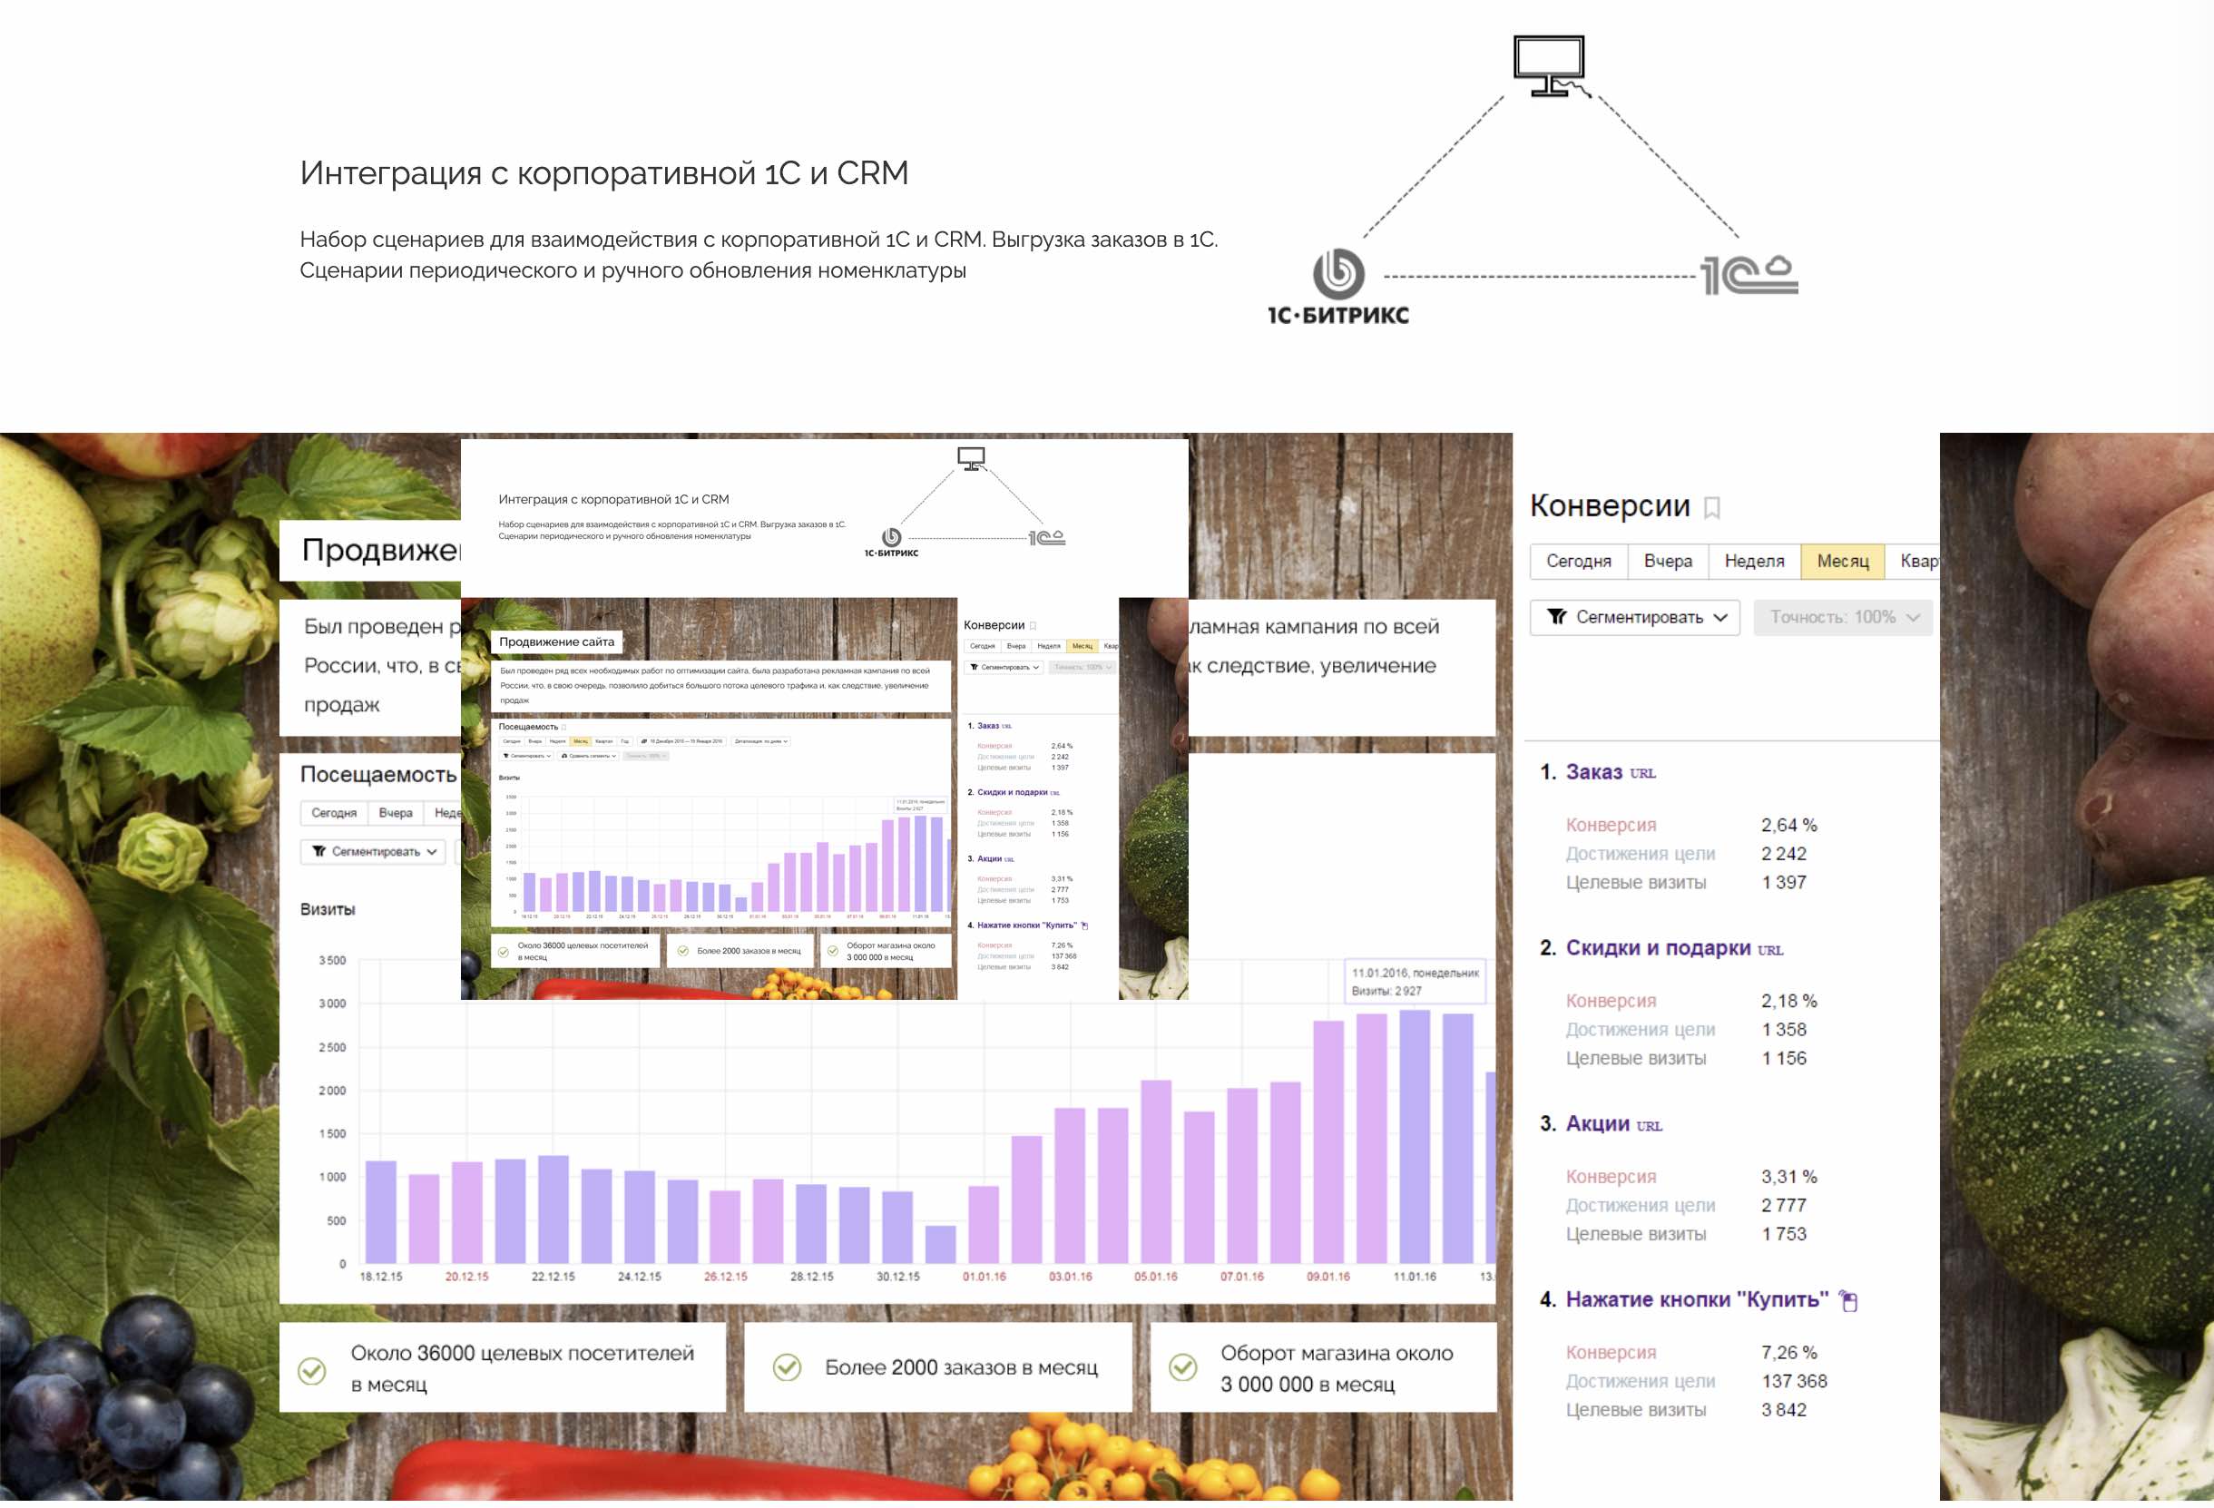Switch to the Неделя tab in Конверсии
2214x1508 pixels.
click(1754, 561)
